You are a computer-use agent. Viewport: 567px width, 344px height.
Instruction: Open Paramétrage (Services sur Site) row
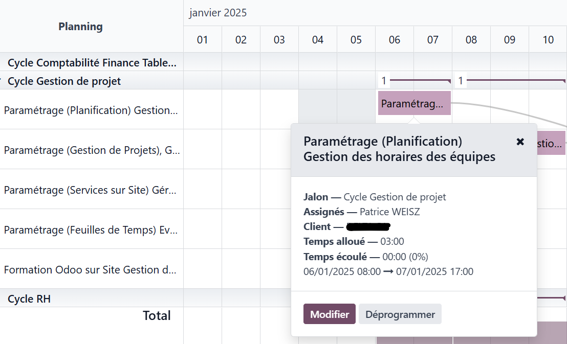[x=92, y=189]
